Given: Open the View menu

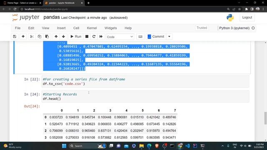Looking at the screenshot, I should [x=45, y=28].
